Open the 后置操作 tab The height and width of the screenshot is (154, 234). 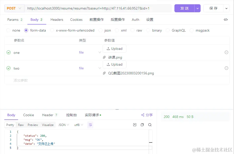[x=118, y=20]
